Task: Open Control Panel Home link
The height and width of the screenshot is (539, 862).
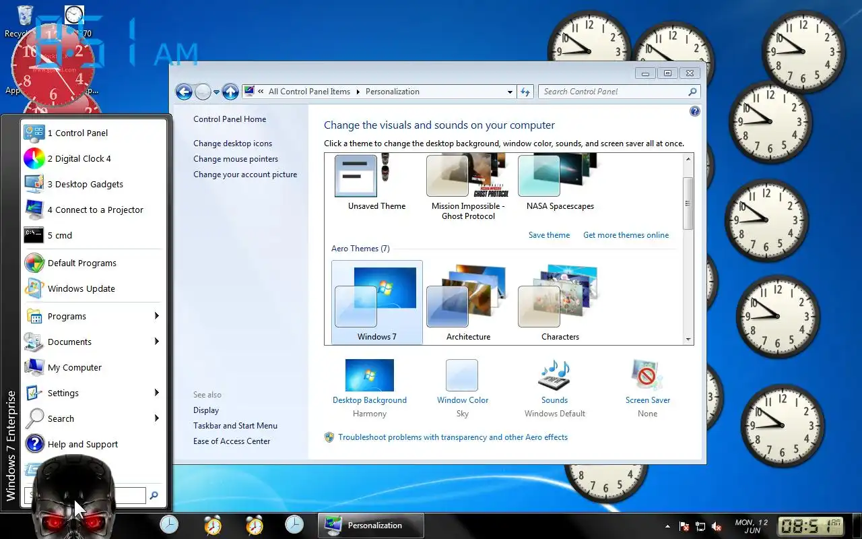Action: click(x=230, y=119)
